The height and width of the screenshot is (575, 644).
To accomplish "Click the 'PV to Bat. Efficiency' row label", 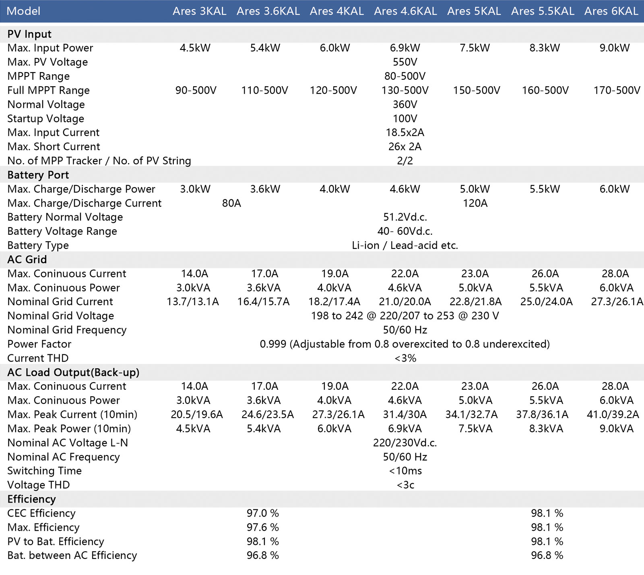I will coord(56,542).
